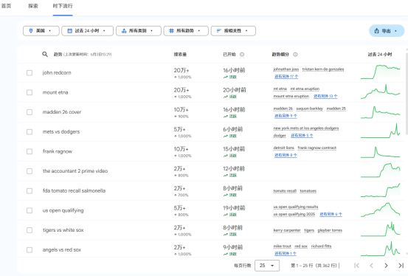The image size is (408, 276).
Task: Show 17 more breakdowns for john redcorn
Action: point(286,77)
